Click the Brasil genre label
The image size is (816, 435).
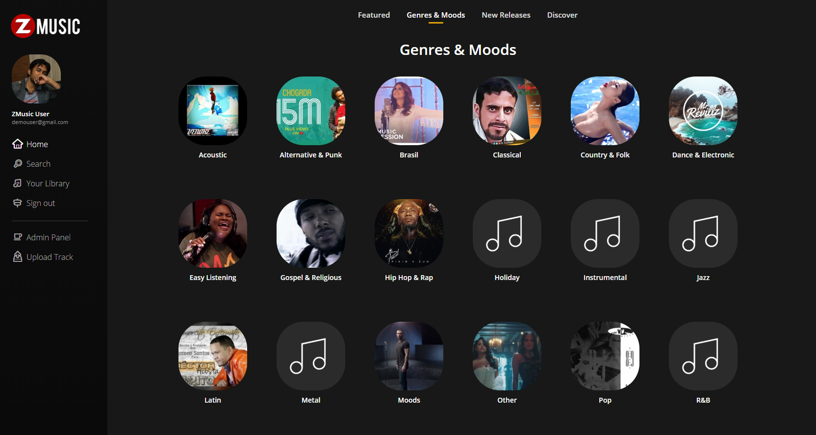pos(409,155)
